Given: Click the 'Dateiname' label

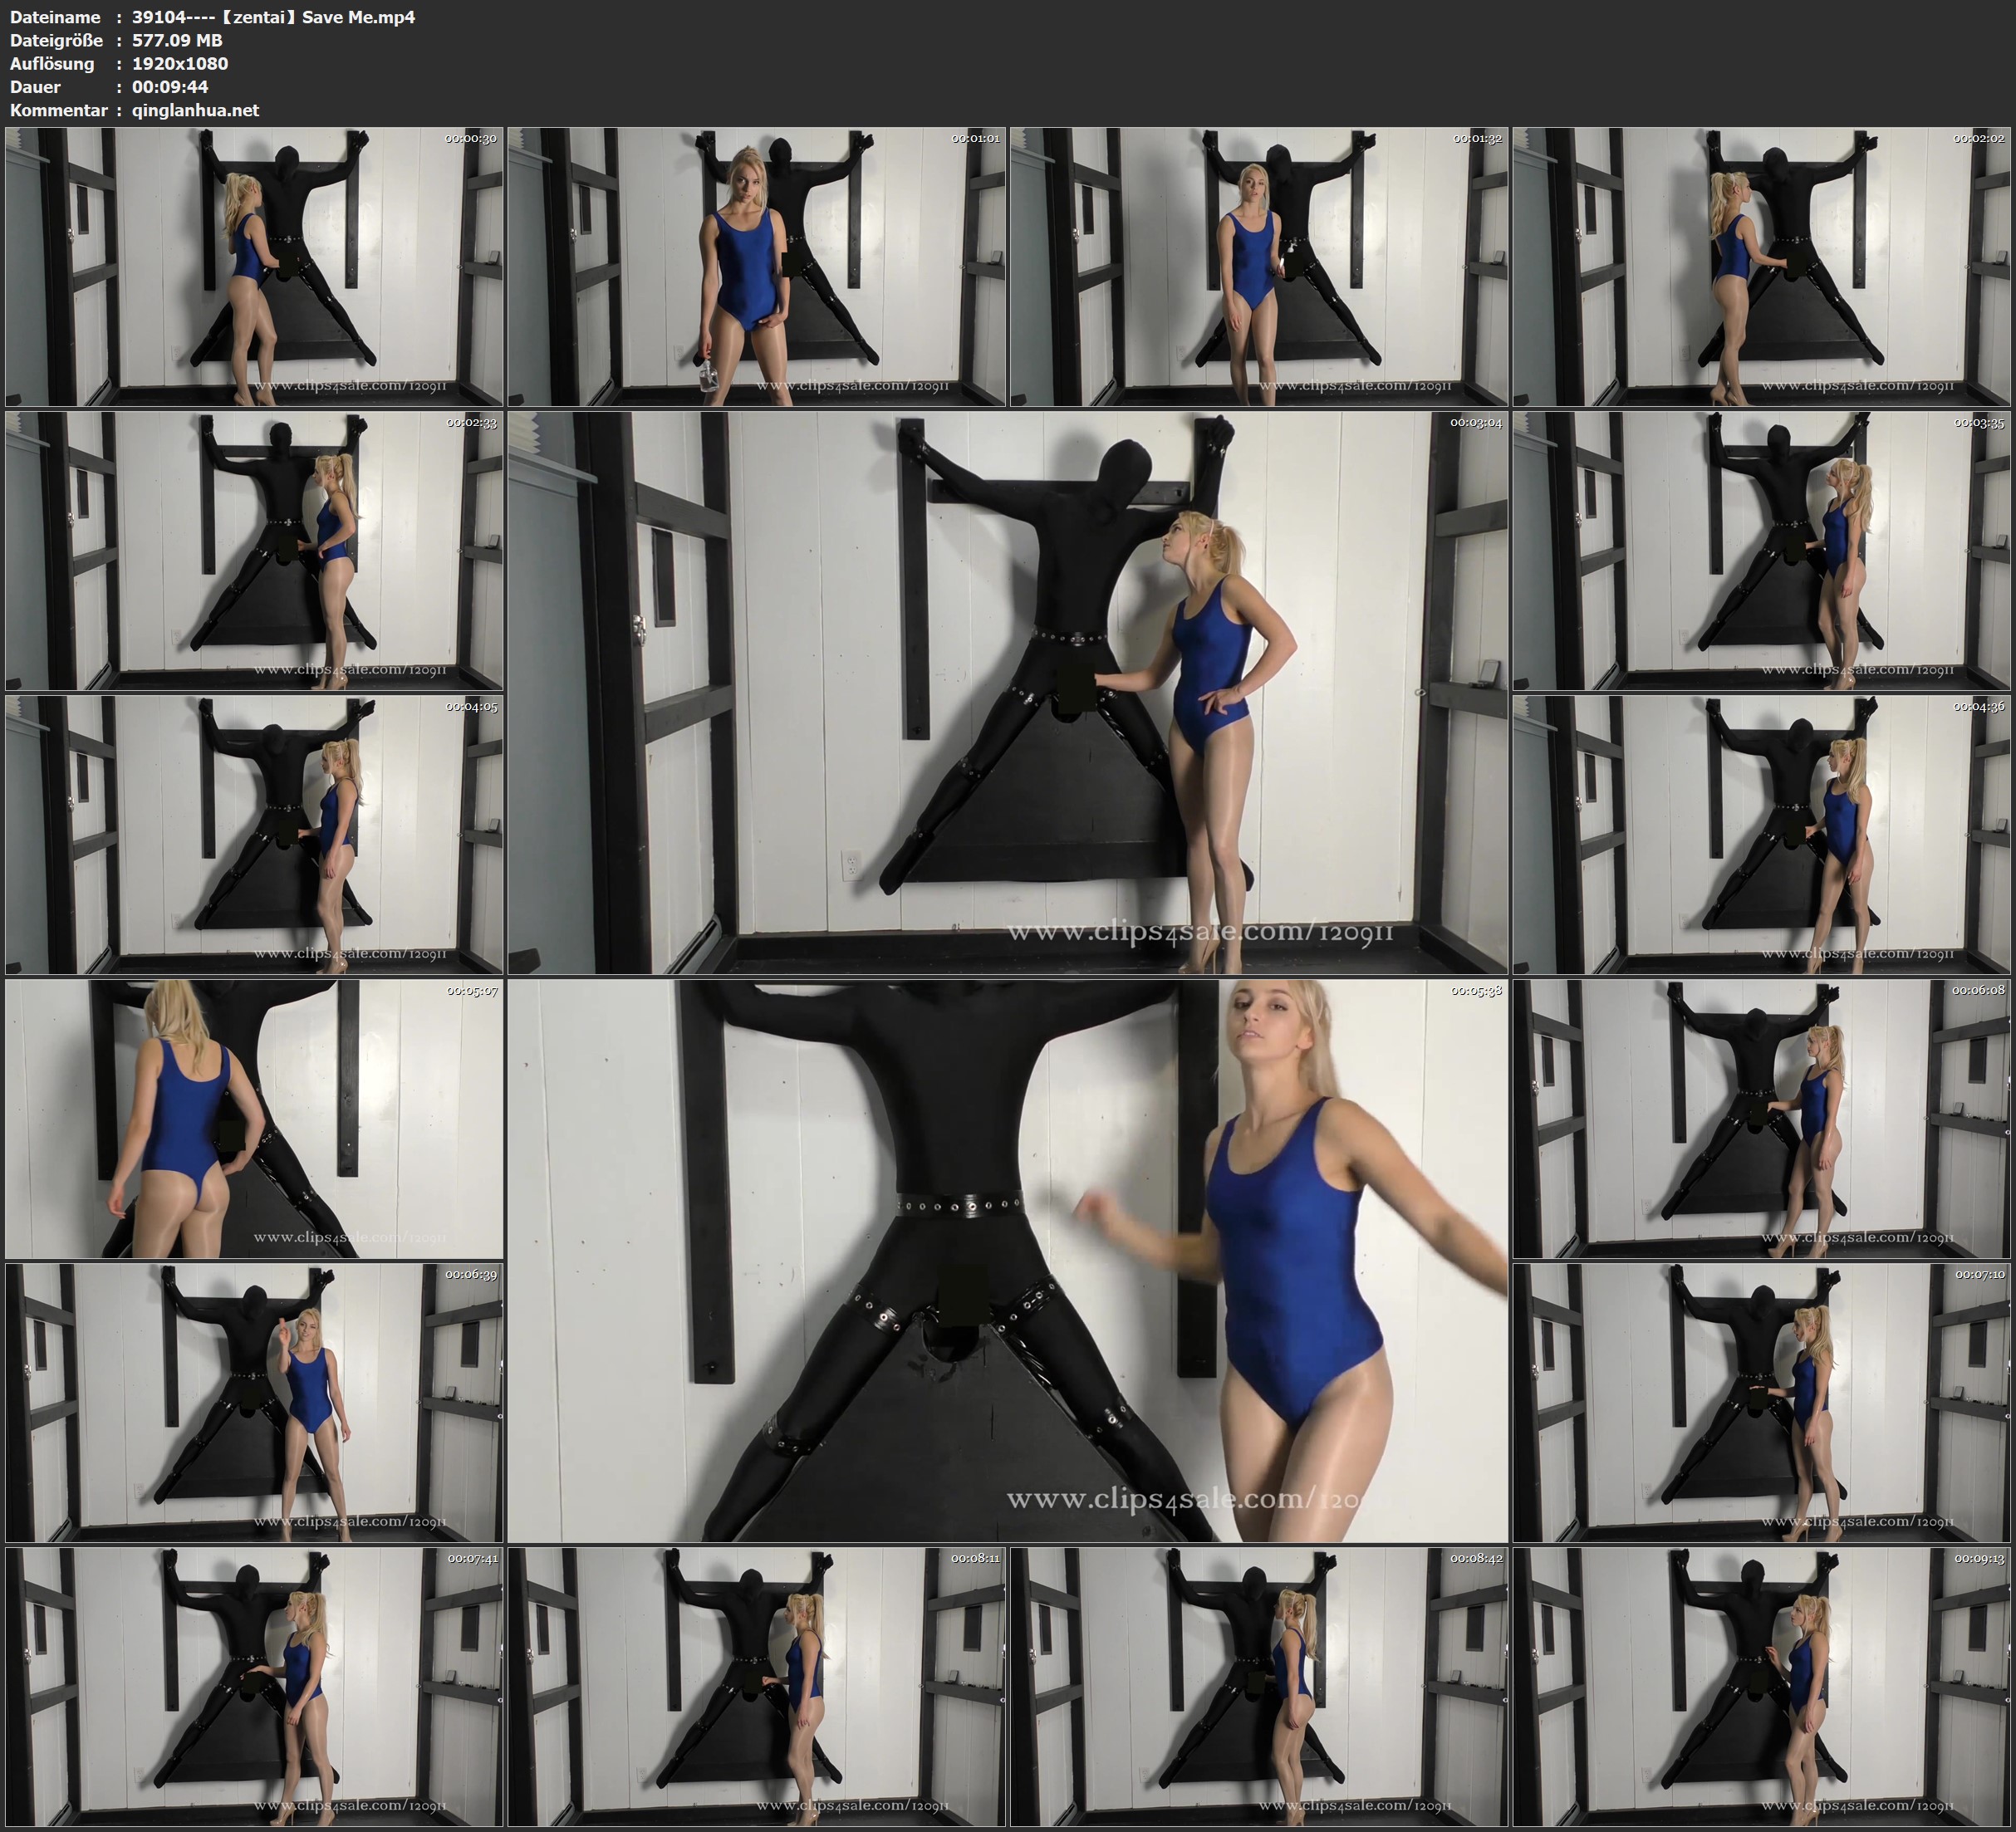Looking at the screenshot, I should (x=55, y=17).
